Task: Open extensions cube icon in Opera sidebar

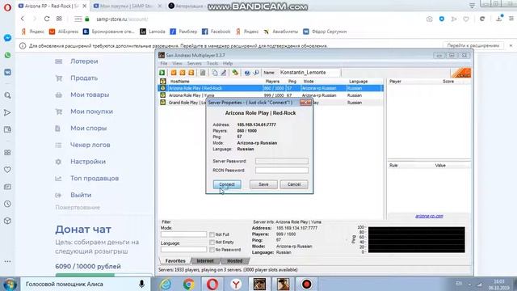Action: [x=7, y=221]
